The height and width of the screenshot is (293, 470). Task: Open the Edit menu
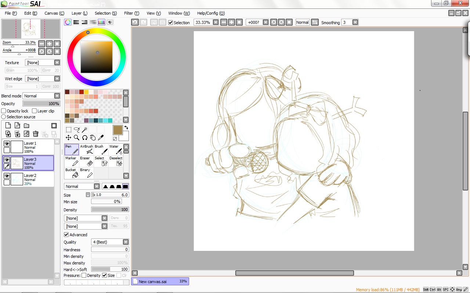click(x=30, y=13)
